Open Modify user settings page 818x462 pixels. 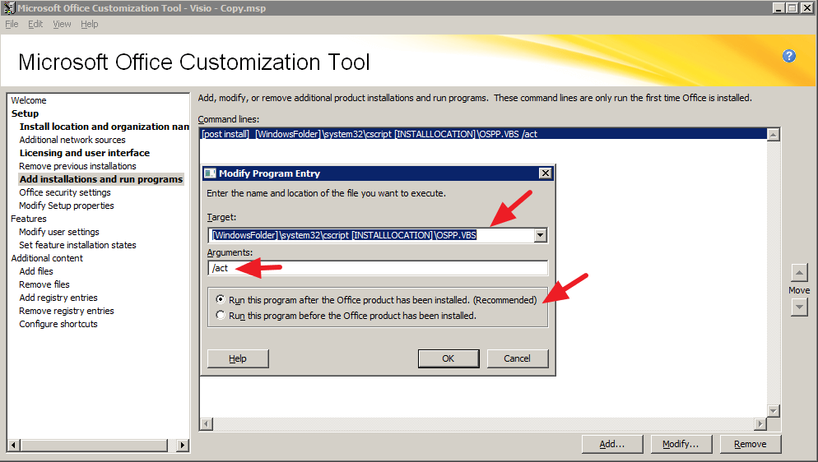[59, 232]
